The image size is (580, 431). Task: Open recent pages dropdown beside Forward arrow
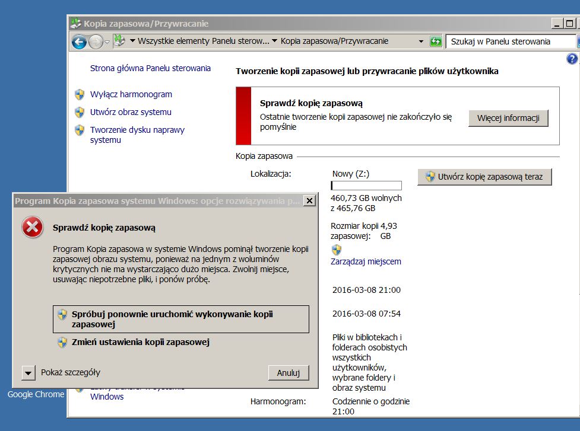pyautogui.click(x=107, y=42)
